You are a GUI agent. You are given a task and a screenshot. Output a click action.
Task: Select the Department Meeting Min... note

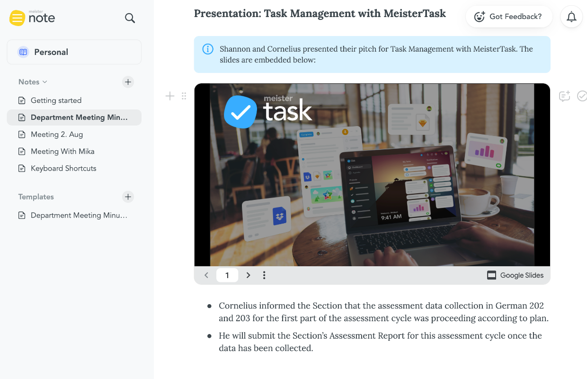(x=74, y=117)
